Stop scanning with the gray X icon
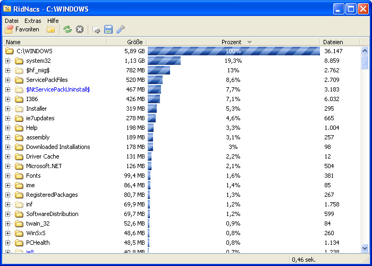Viewport: 372px width, 266px height. pos(80,29)
